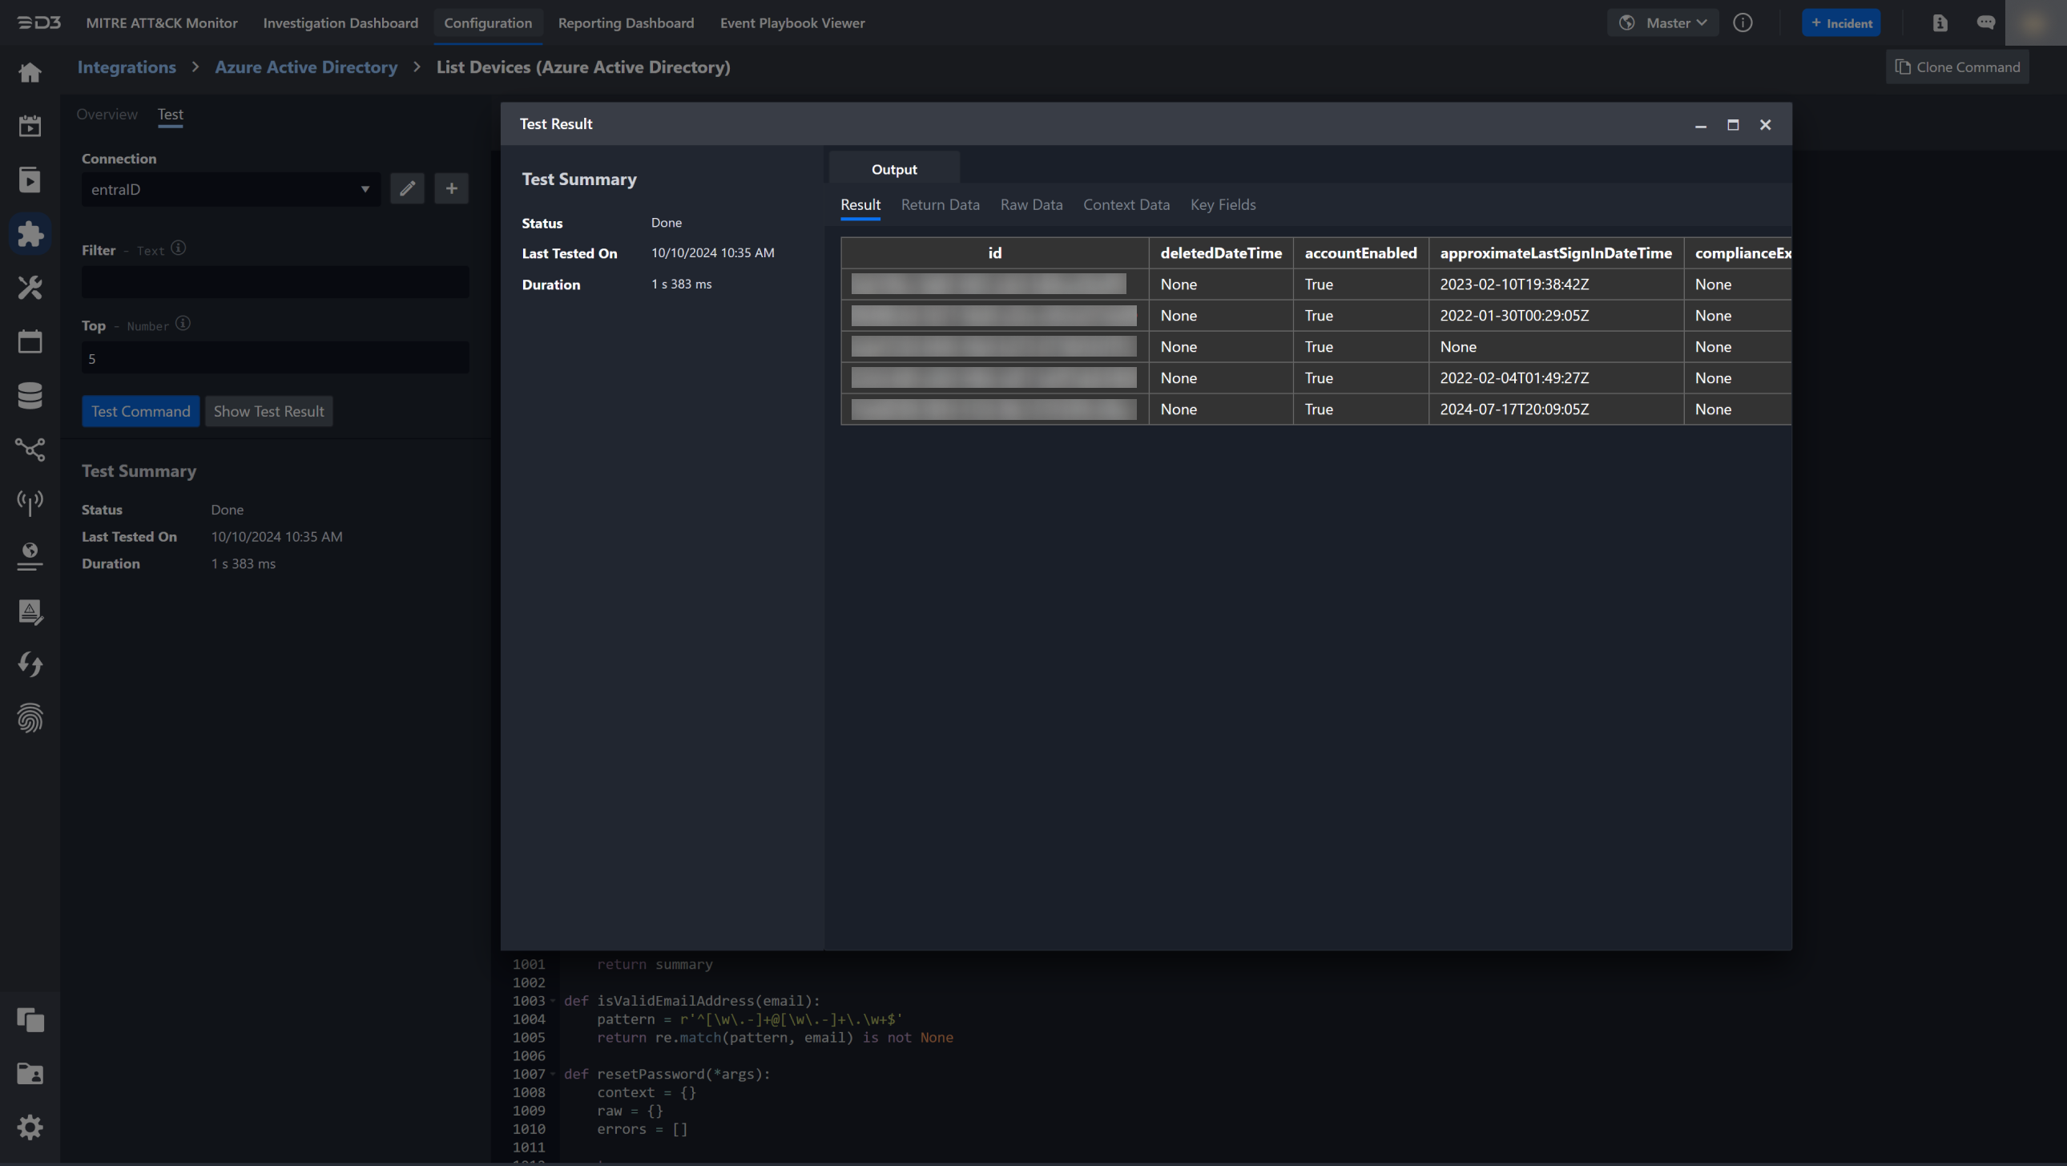Switch to the Overview tab
2067x1166 pixels.
(x=107, y=114)
